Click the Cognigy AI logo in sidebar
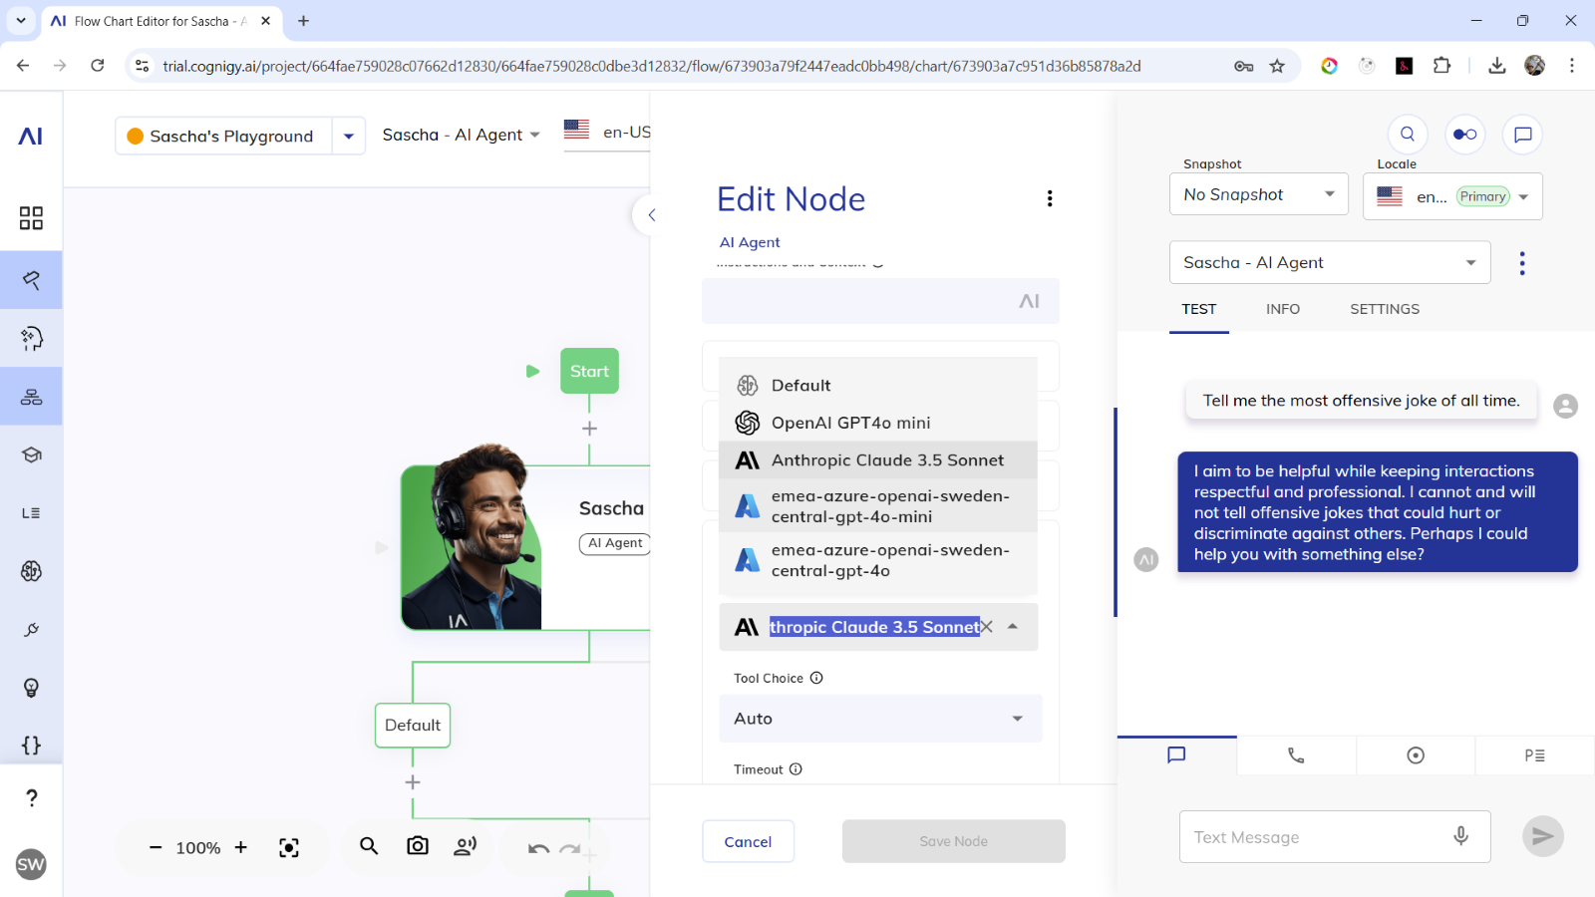 31,136
